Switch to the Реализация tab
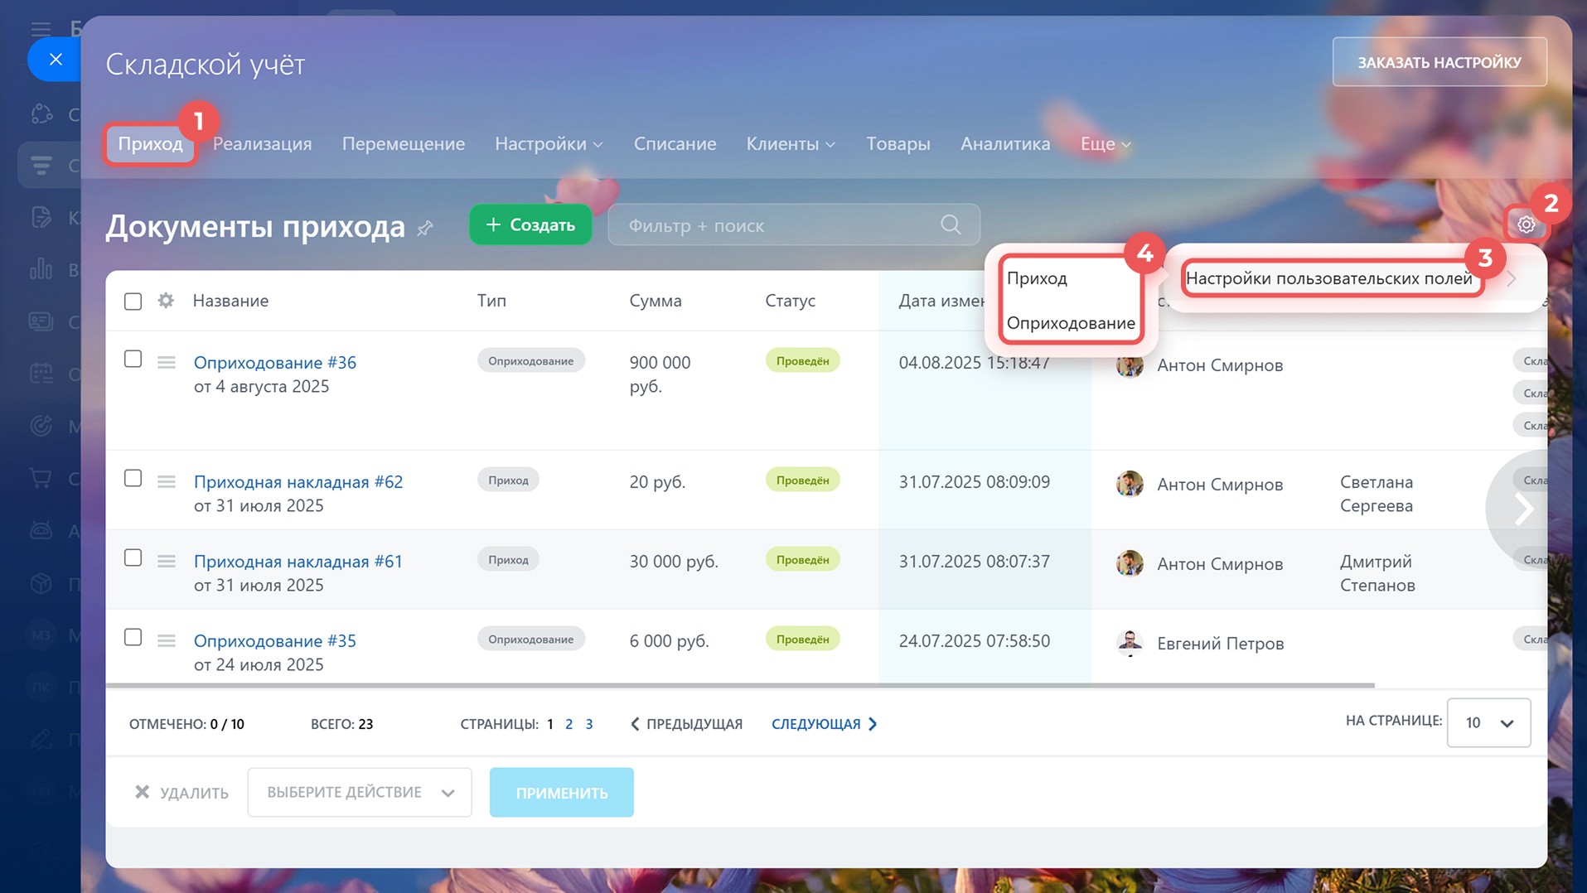 pos(262,144)
